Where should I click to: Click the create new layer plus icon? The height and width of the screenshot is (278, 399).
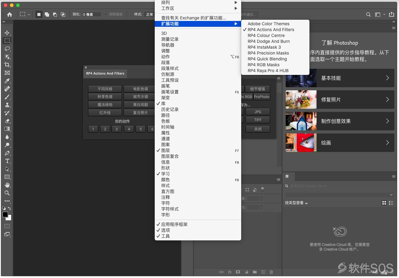coord(263,272)
